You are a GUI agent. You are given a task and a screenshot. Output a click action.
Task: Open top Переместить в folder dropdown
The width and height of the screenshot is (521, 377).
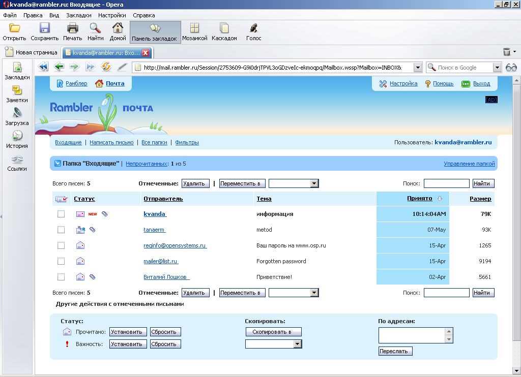point(314,183)
